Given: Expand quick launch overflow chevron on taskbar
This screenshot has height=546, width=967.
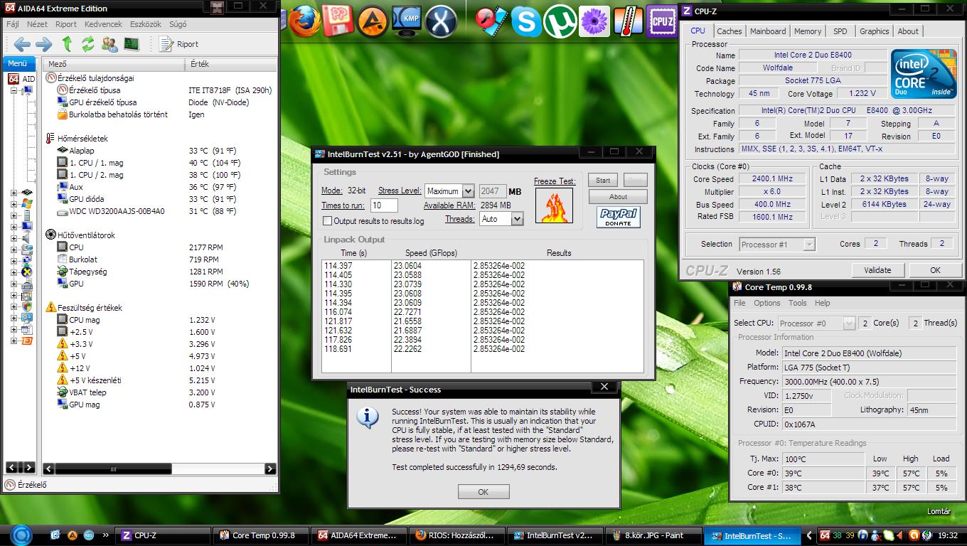Looking at the screenshot, I should (106, 535).
